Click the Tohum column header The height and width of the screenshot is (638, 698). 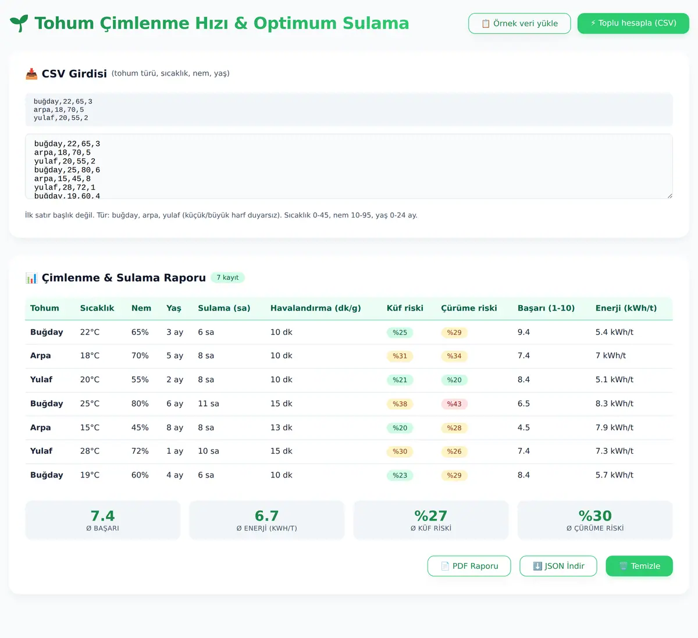pyautogui.click(x=45, y=308)
